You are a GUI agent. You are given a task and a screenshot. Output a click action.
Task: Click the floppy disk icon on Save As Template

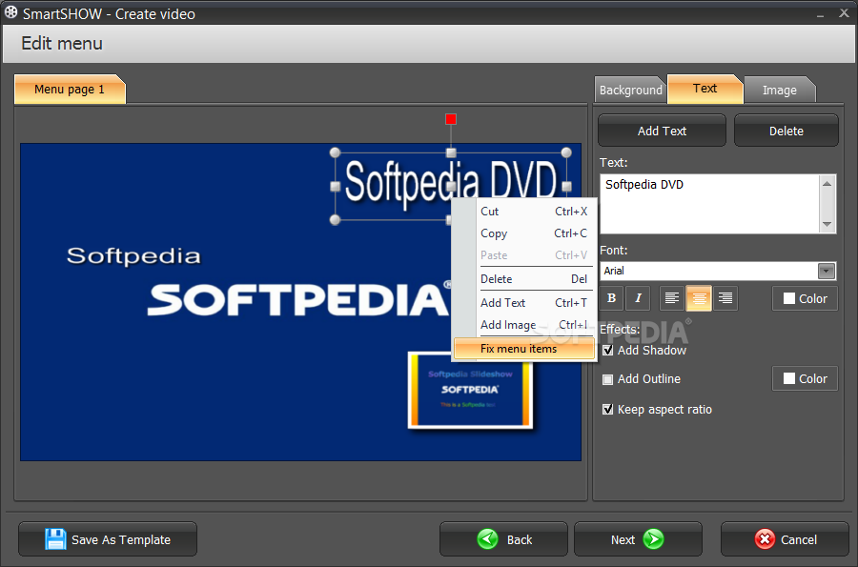55,539
